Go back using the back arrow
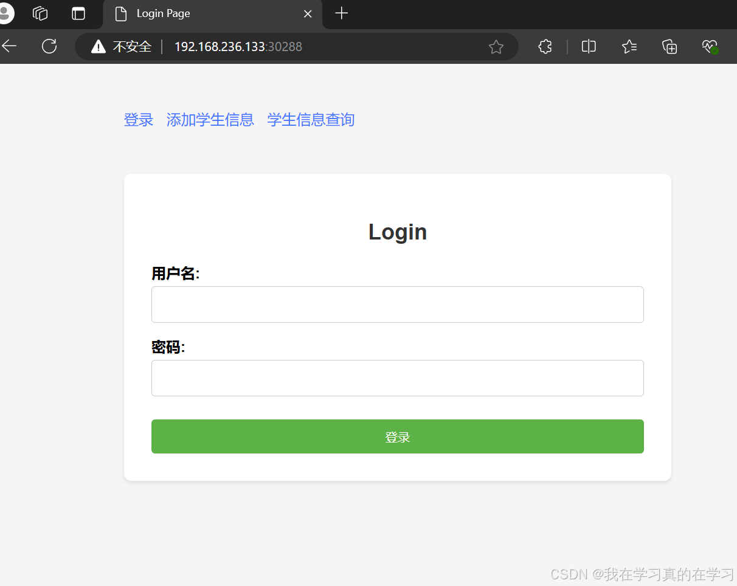 (9, 46)
